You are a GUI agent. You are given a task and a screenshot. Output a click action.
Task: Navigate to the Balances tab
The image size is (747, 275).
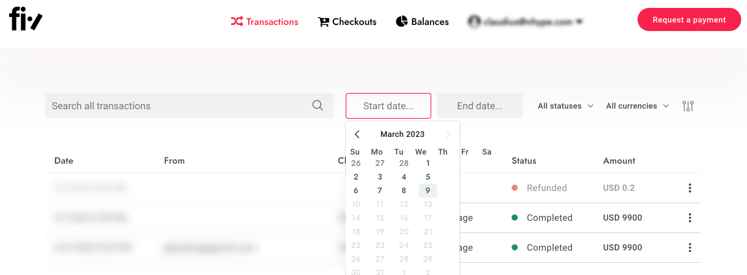[x=422, y=22]
